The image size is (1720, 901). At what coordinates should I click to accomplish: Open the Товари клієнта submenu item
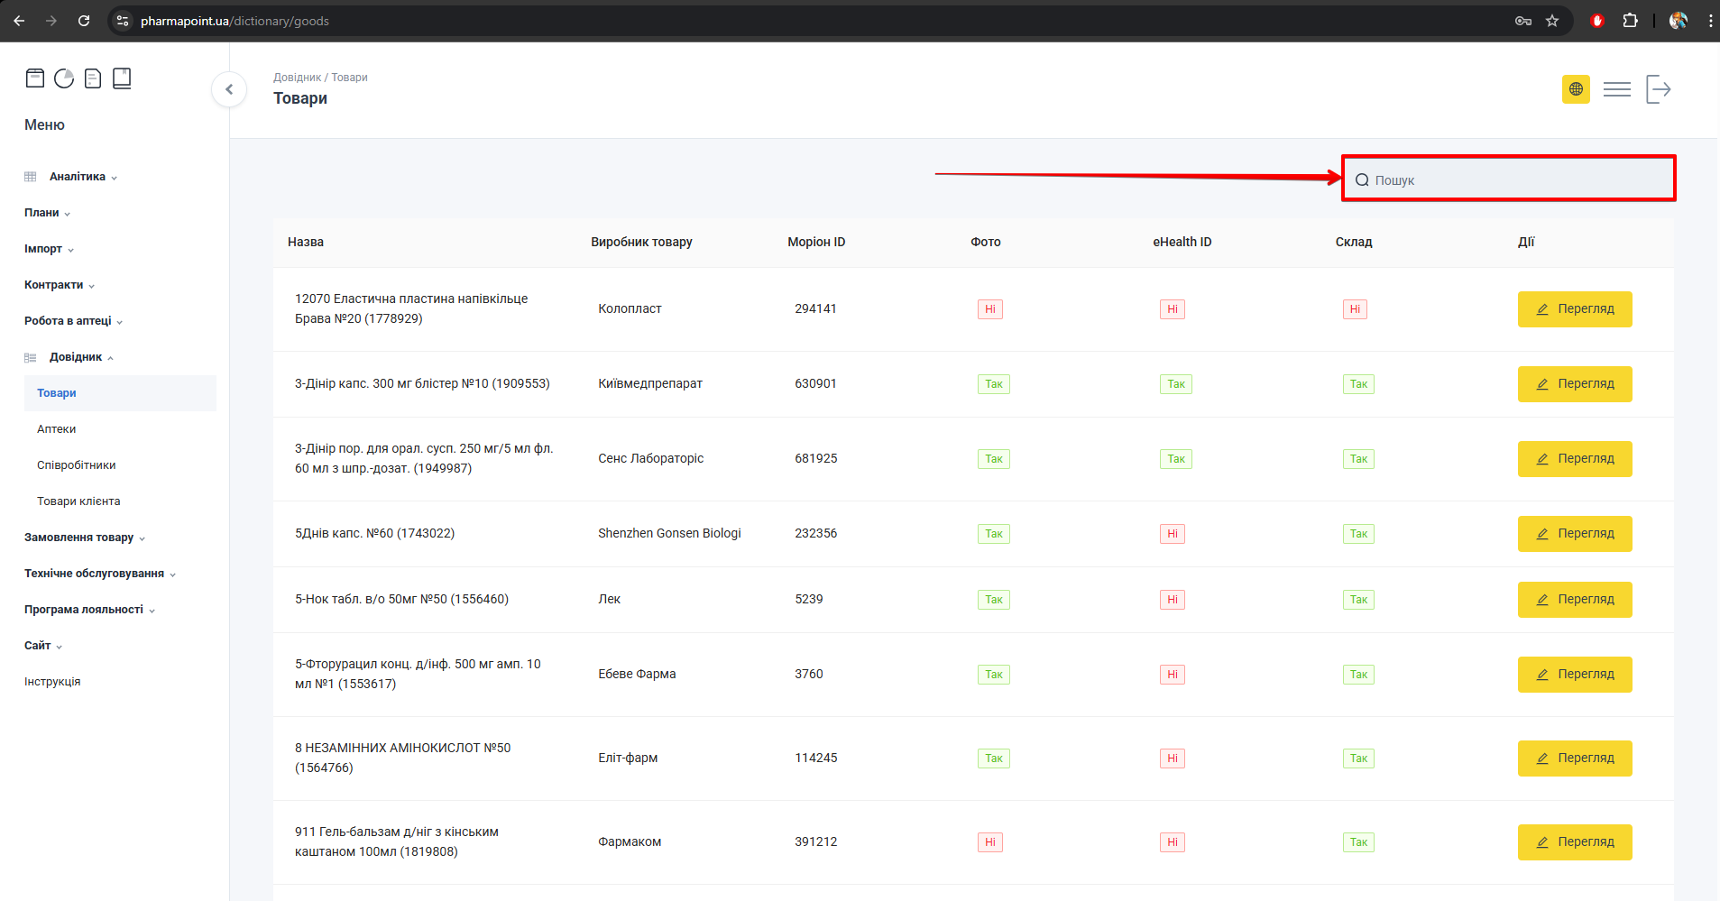pos(78,501)
